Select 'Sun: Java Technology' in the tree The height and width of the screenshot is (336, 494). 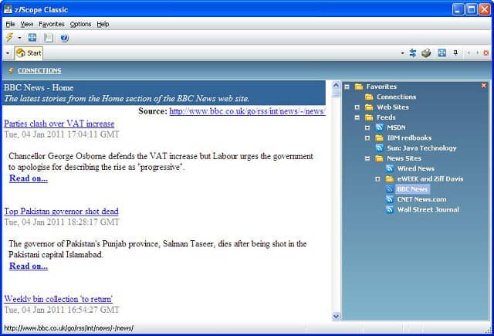tap(421, 148)
